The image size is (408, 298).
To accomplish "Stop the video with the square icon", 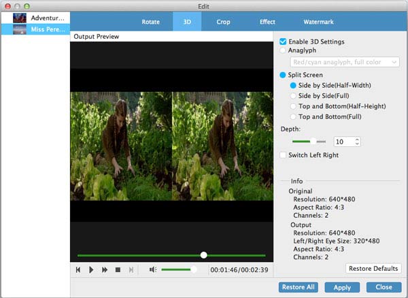I will (118, 270).
